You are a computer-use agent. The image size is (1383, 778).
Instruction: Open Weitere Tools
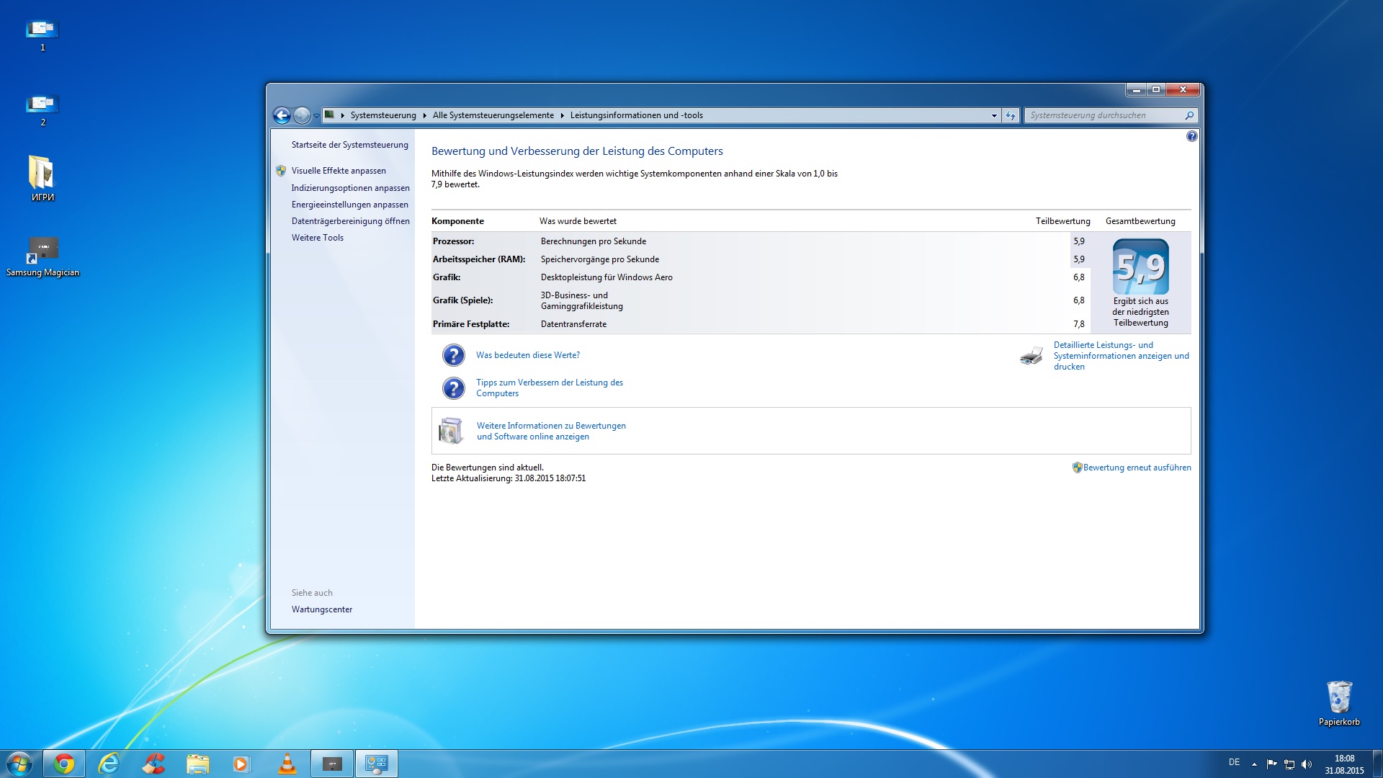click(318, 238)
